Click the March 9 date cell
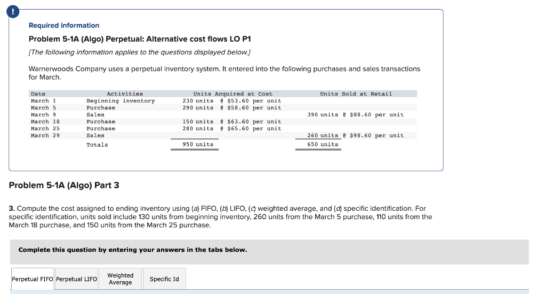The height and width of the screenshot is (294, 546). [x=43, y=115]
